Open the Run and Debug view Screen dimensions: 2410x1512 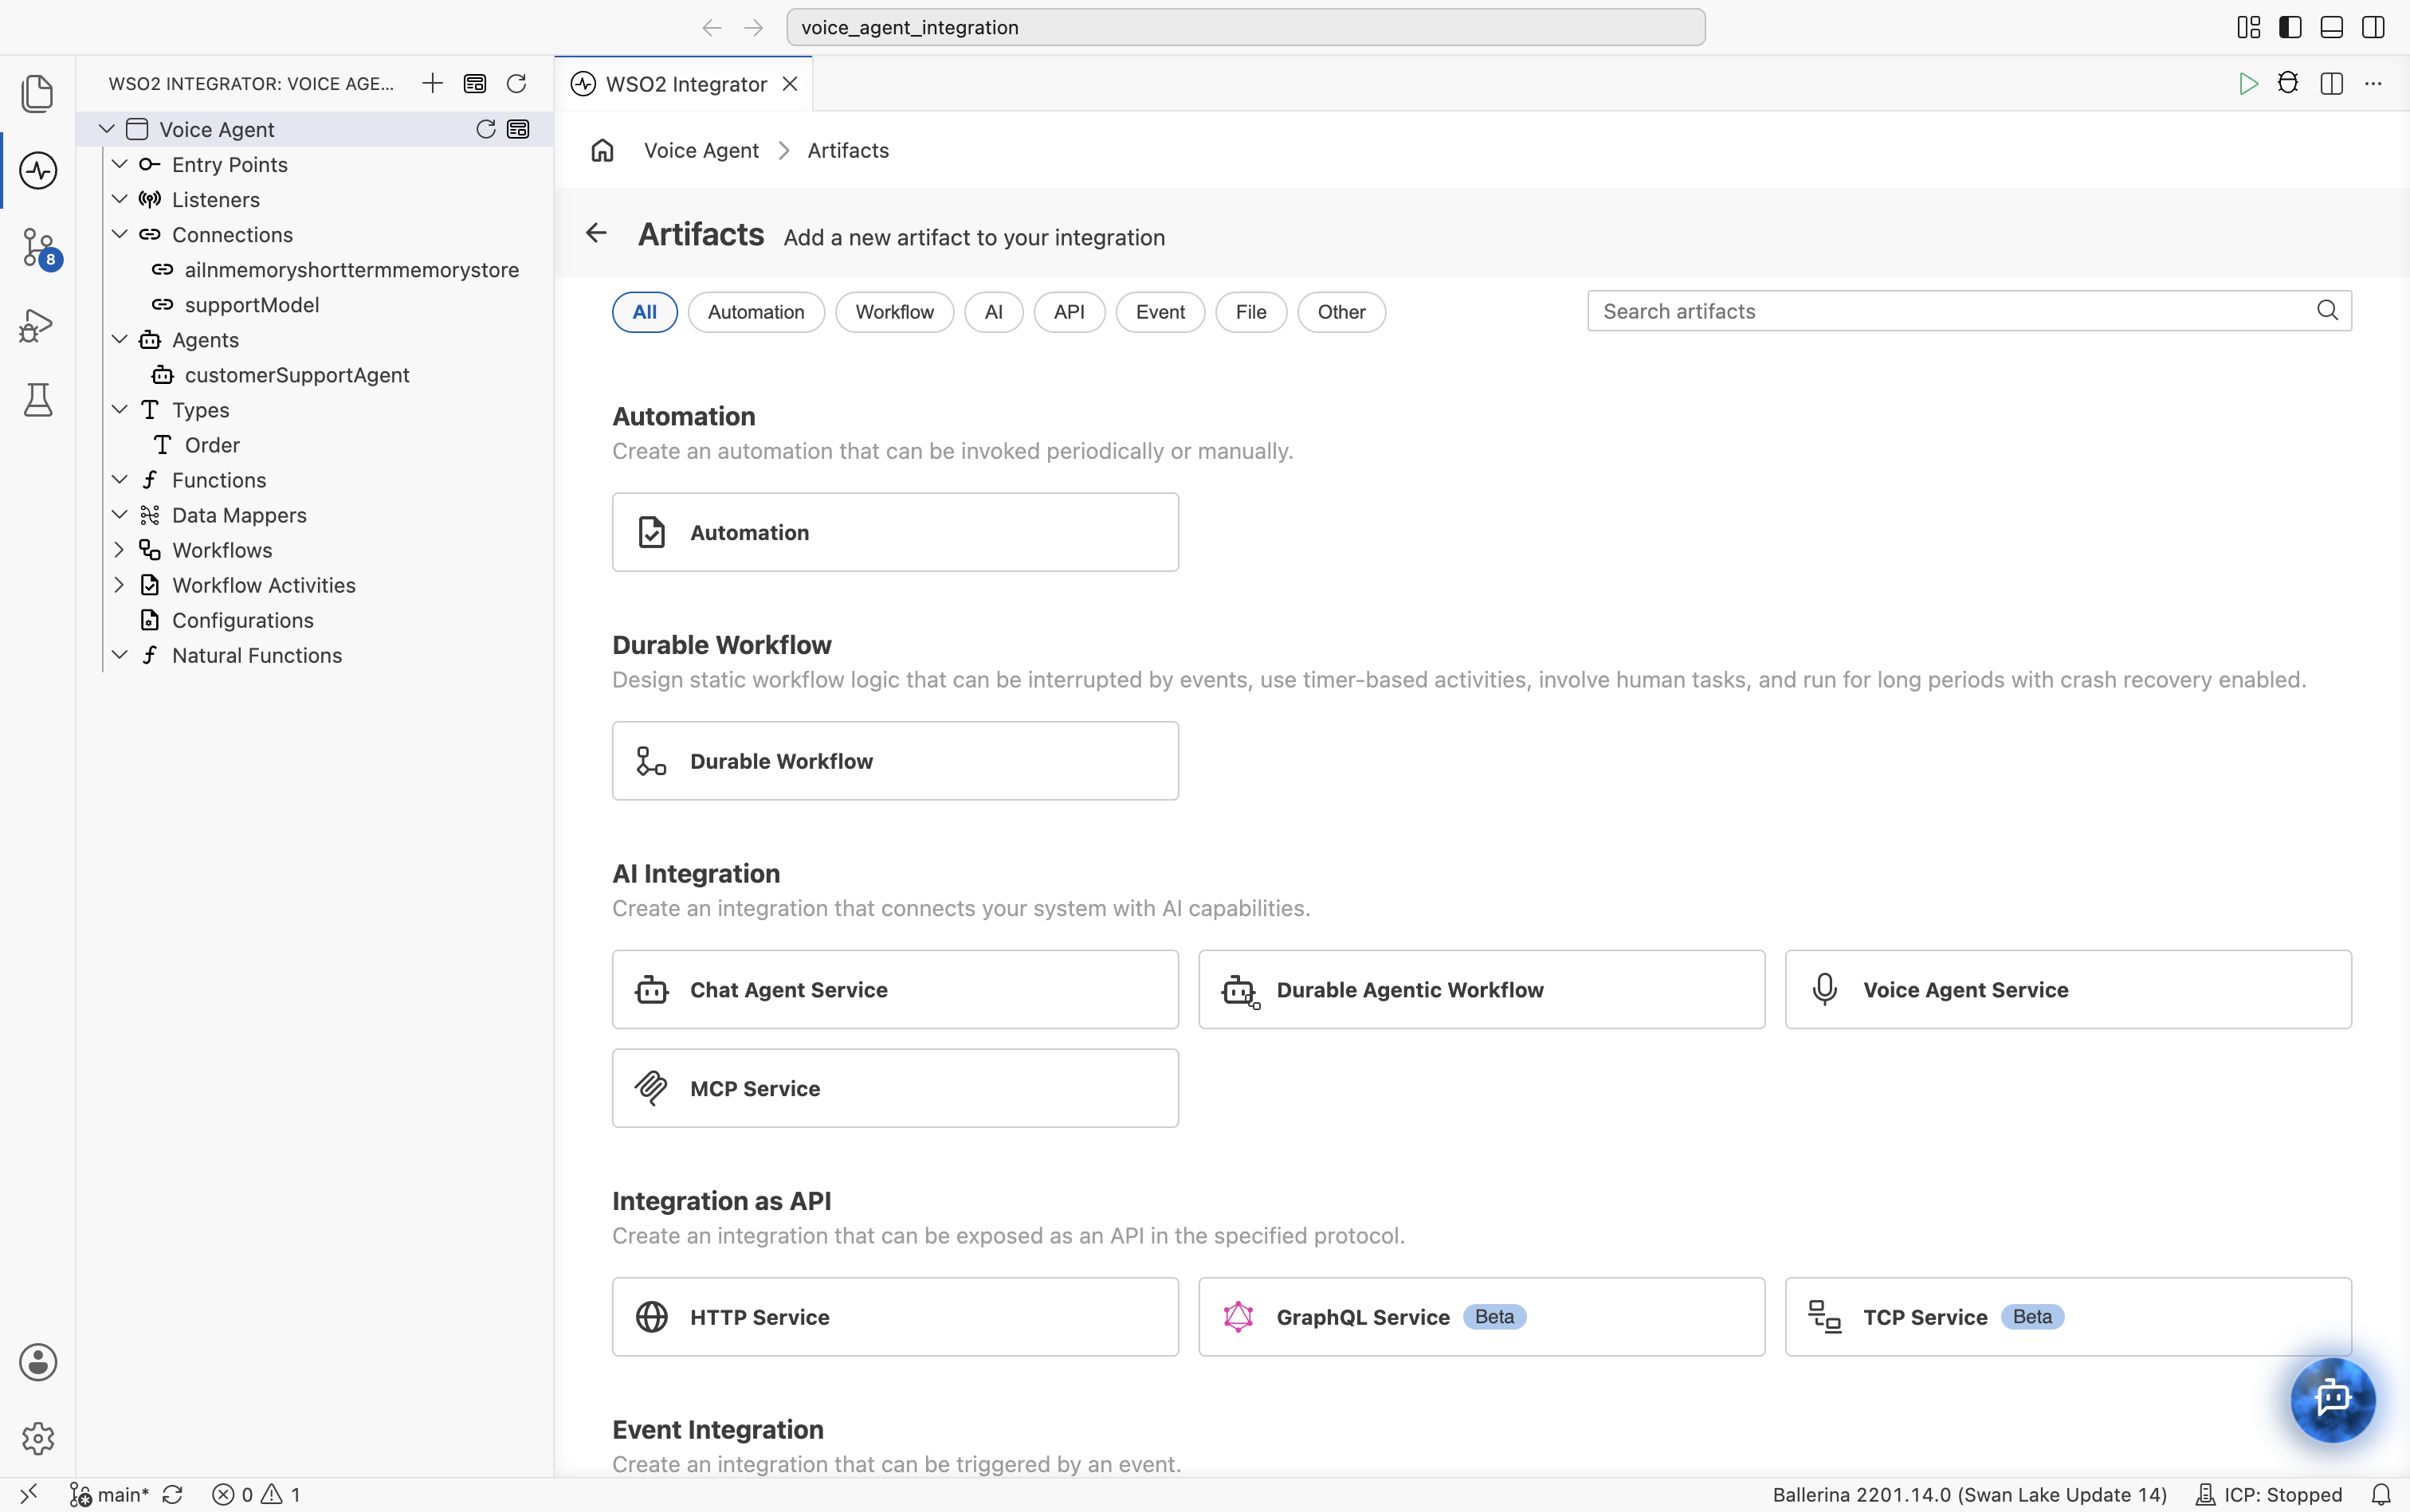[x=38, y=325]
